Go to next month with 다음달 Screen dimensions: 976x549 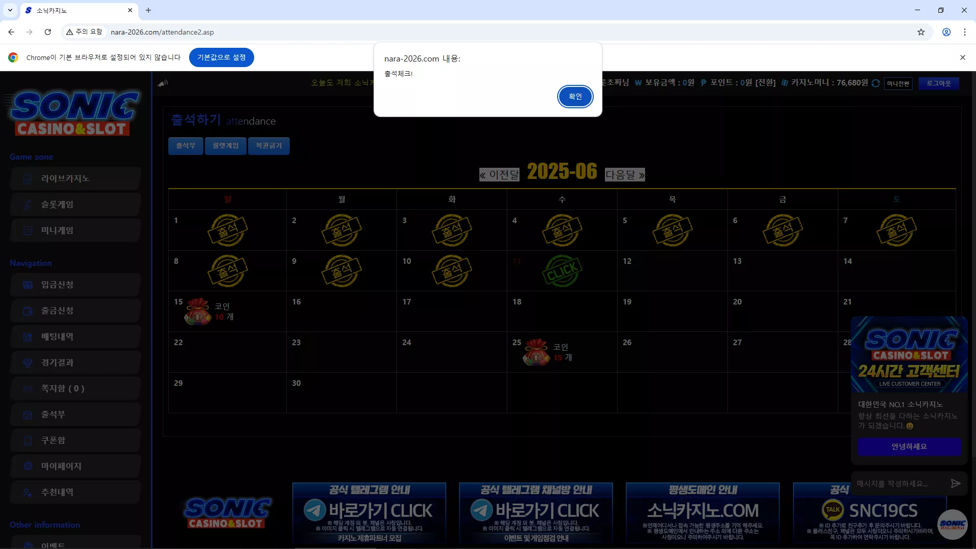pyautogui.click(x=625, y=175)
